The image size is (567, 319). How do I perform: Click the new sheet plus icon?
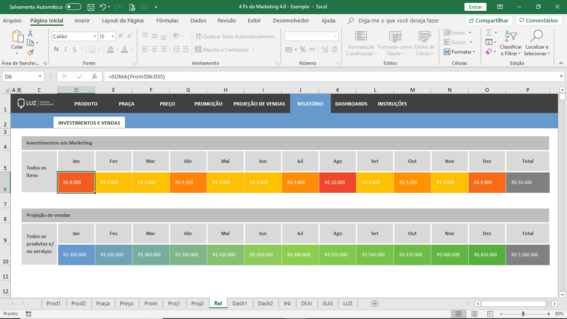click(375, 304)
